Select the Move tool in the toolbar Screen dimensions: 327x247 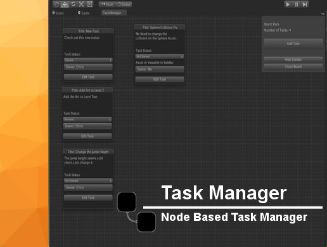click(65, 4)
